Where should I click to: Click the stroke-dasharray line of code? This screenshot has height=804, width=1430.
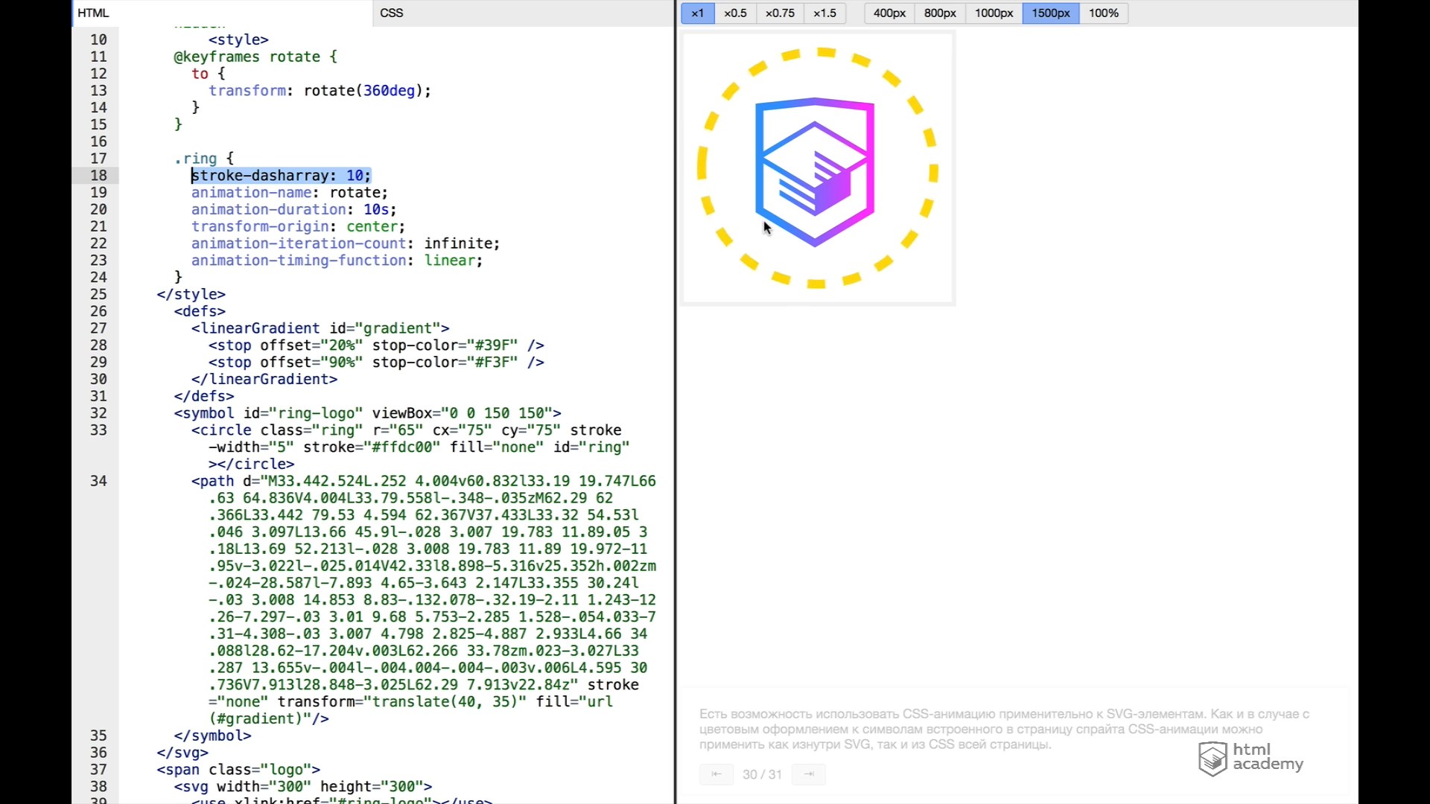(280, 175)
